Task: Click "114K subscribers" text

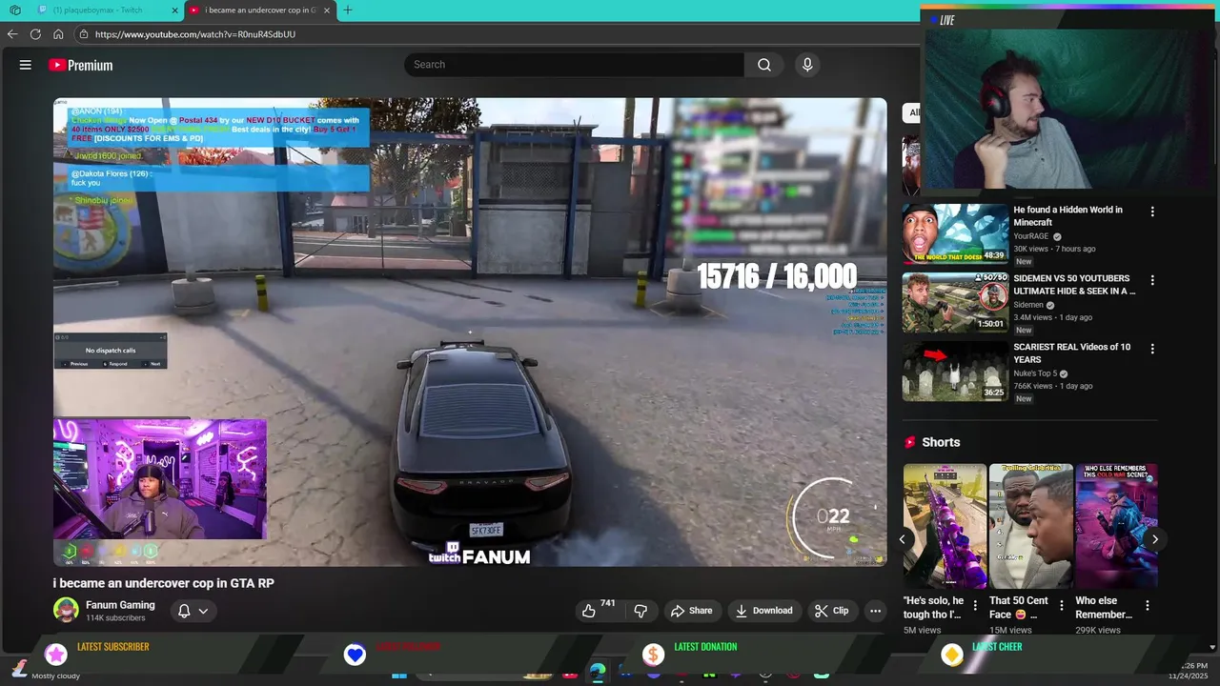Action: pyautogui.click(x=115, y=618)
